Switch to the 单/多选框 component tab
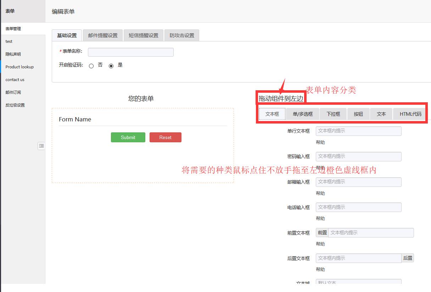The image size is (431, 292). click(303, 114)
